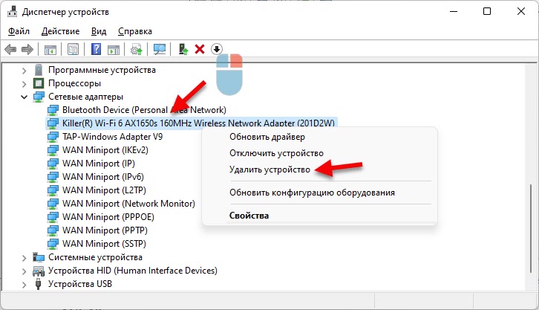
Task: Click Свойства in the context menu
Action: point(249,216)
